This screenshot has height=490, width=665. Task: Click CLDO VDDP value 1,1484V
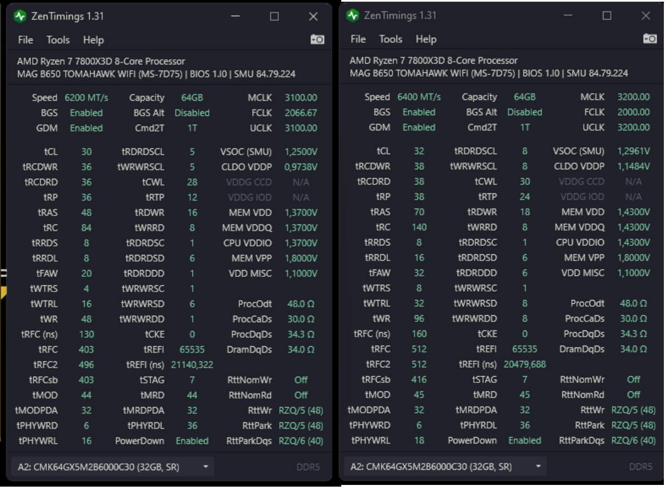[633, 166]
